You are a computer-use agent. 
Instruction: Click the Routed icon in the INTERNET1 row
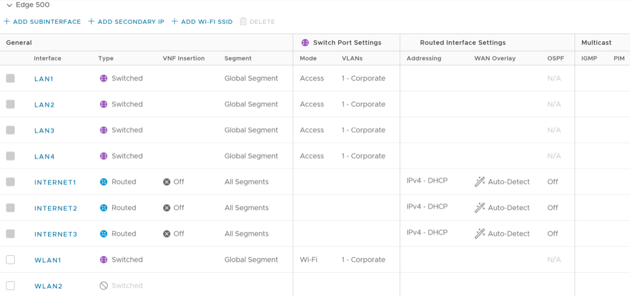click(x=103, y=182)
